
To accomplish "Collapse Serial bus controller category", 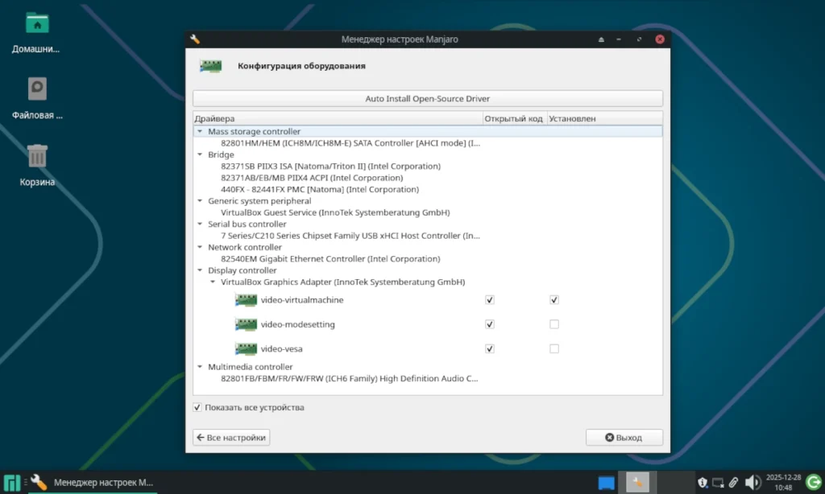I will click(x=200, y=224).
